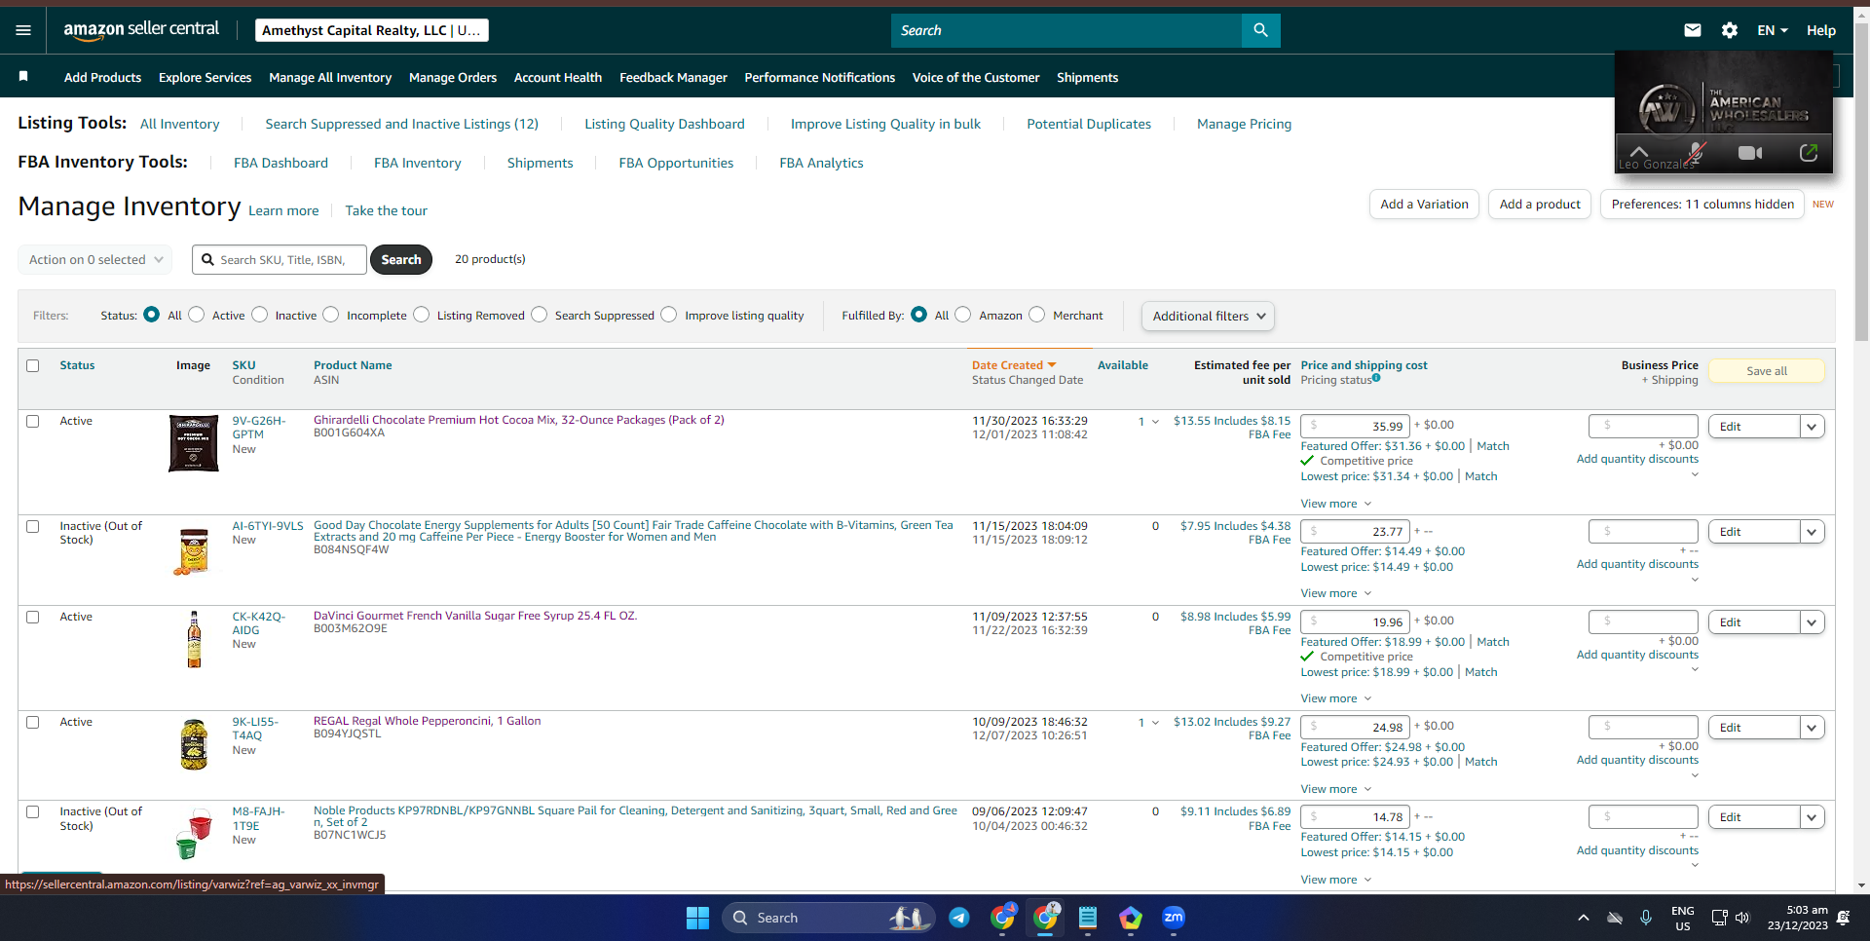Screen dimensions: 1870x941
Task: Open Telegram from the taskbar
Action: [x=959, y=918]
